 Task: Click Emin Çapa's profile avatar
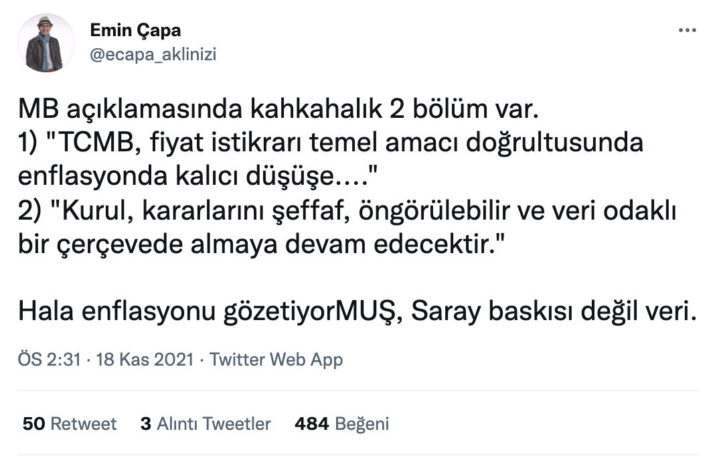pos(46,43)
